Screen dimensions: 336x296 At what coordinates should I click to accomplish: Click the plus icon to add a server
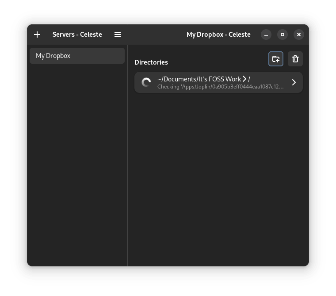point(37,35)
